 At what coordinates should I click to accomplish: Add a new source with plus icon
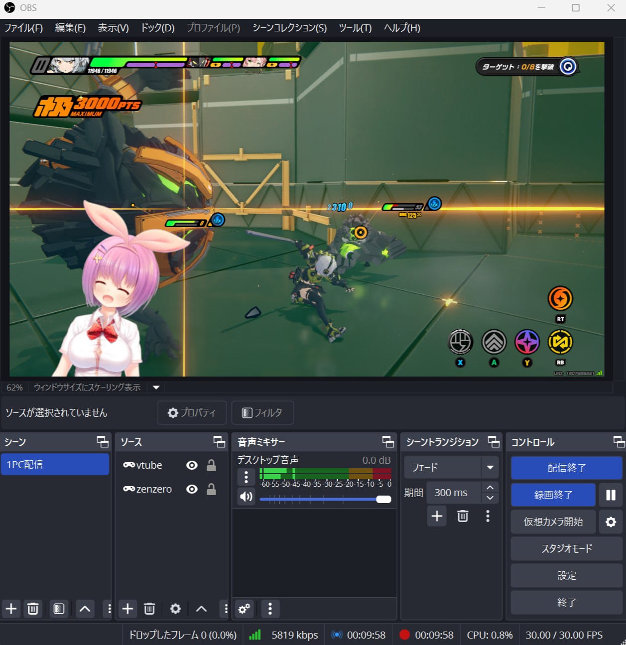127,609
